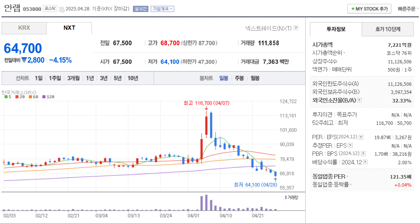Screen dimensions: 420x223
Task: Switch to the KRX price tab
Action: 24,28
